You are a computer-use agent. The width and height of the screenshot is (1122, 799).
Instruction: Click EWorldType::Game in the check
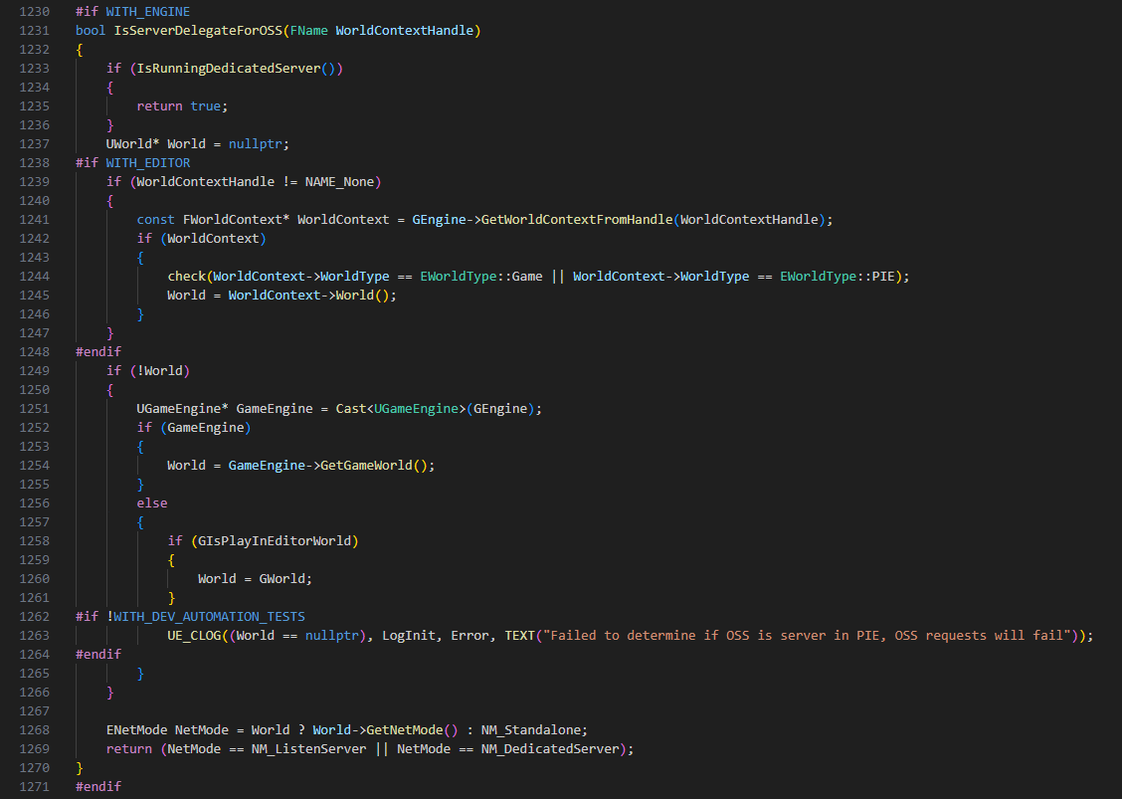pos(481,277)
